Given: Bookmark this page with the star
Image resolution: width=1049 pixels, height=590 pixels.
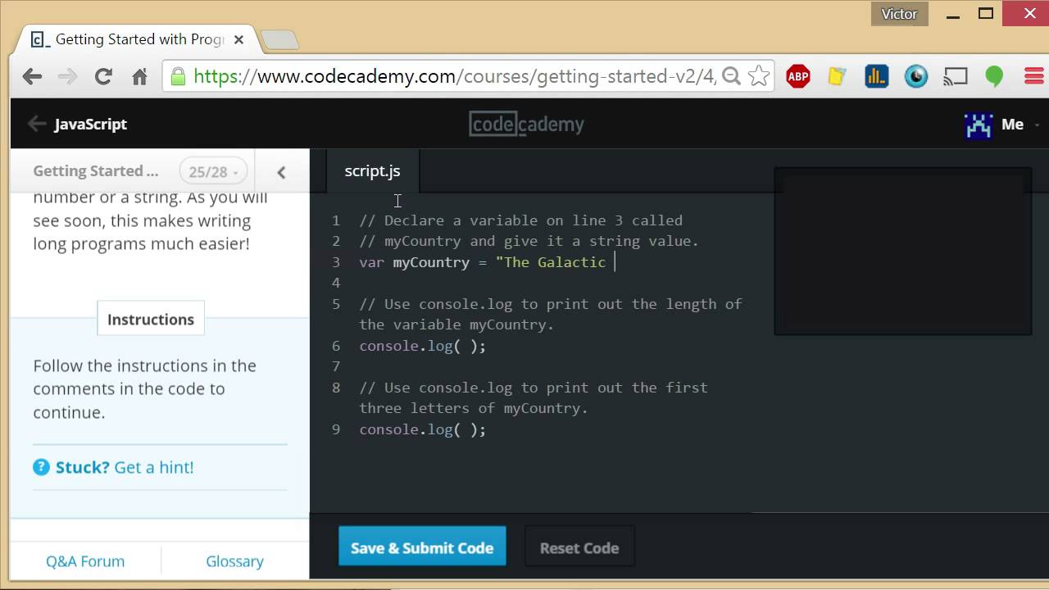Looking at the screenshot, I should click(x=759, y=76).
